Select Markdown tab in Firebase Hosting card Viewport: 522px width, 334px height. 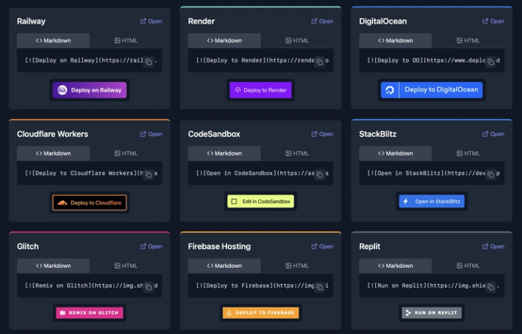point(224,266)
